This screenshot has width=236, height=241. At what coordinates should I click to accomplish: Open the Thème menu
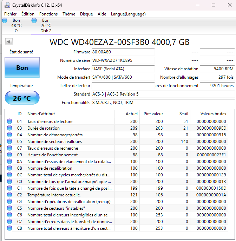pos(69,14)
